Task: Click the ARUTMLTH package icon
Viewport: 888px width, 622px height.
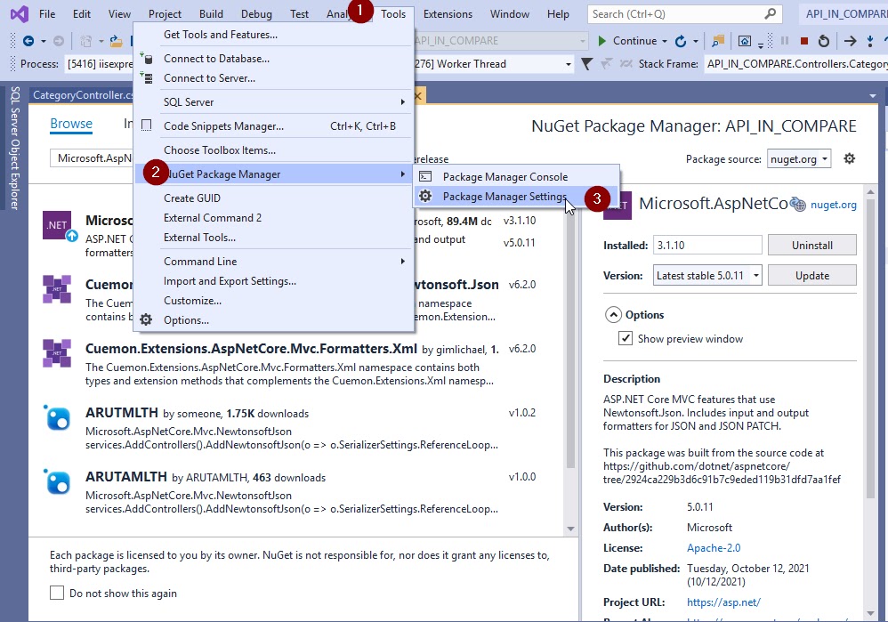Action: pyautogui.click(x=57, y=418)
